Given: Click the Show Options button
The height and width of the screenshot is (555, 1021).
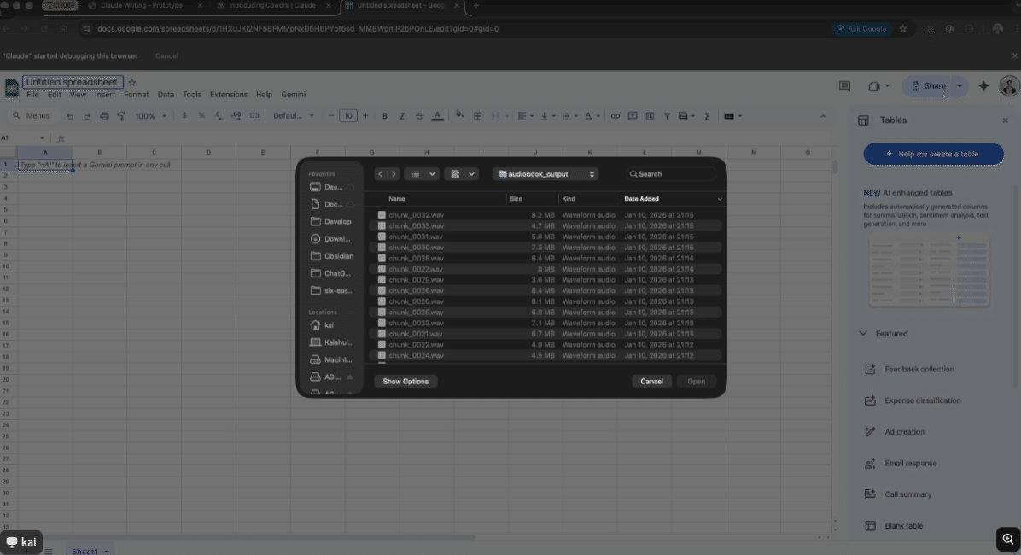Looking at the screenshot, I should (405, 382).
